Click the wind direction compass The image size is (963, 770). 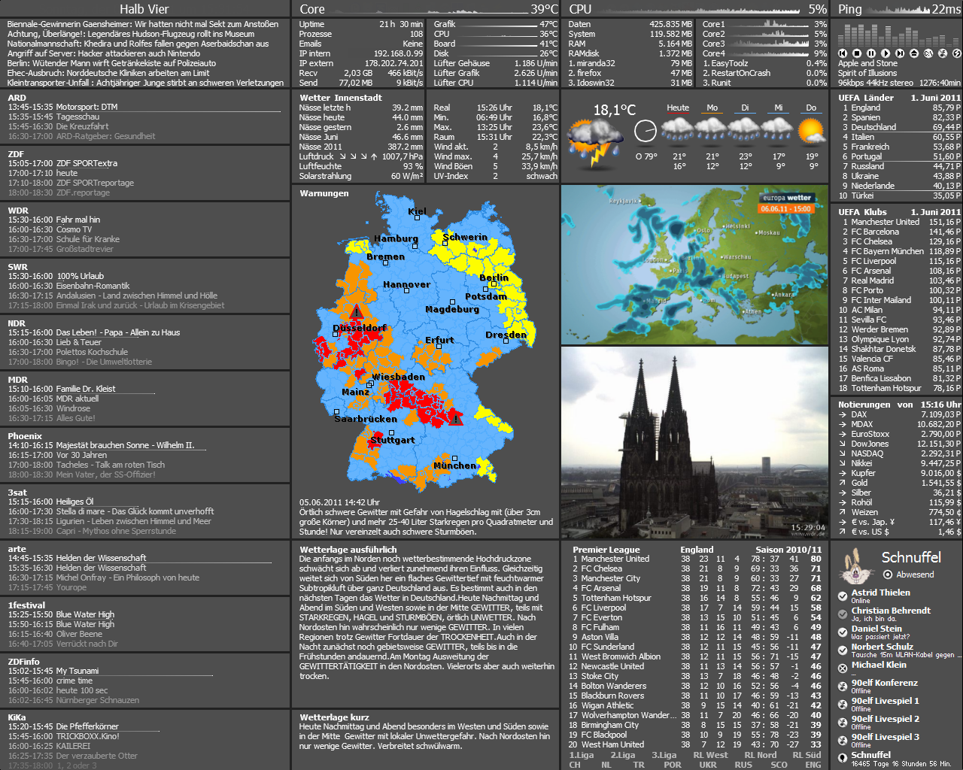[x=645, y=131]
